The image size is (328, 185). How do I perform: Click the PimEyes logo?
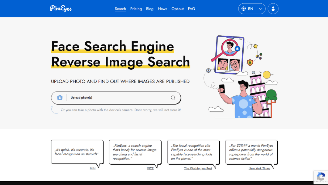[61, 9]
